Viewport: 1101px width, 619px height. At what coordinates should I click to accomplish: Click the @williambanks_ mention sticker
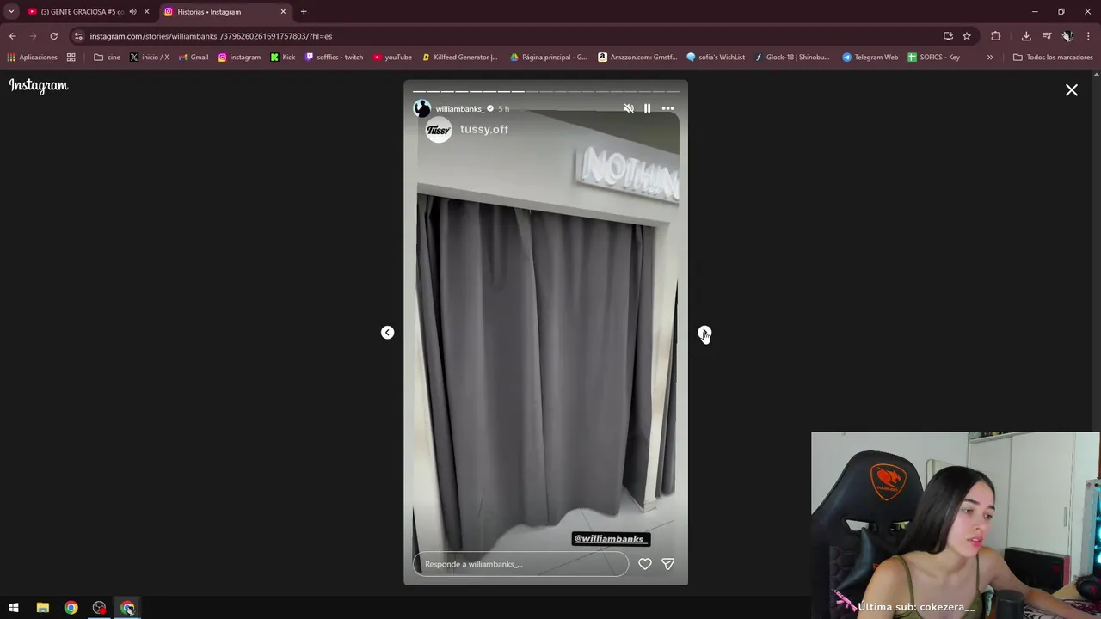611,539
